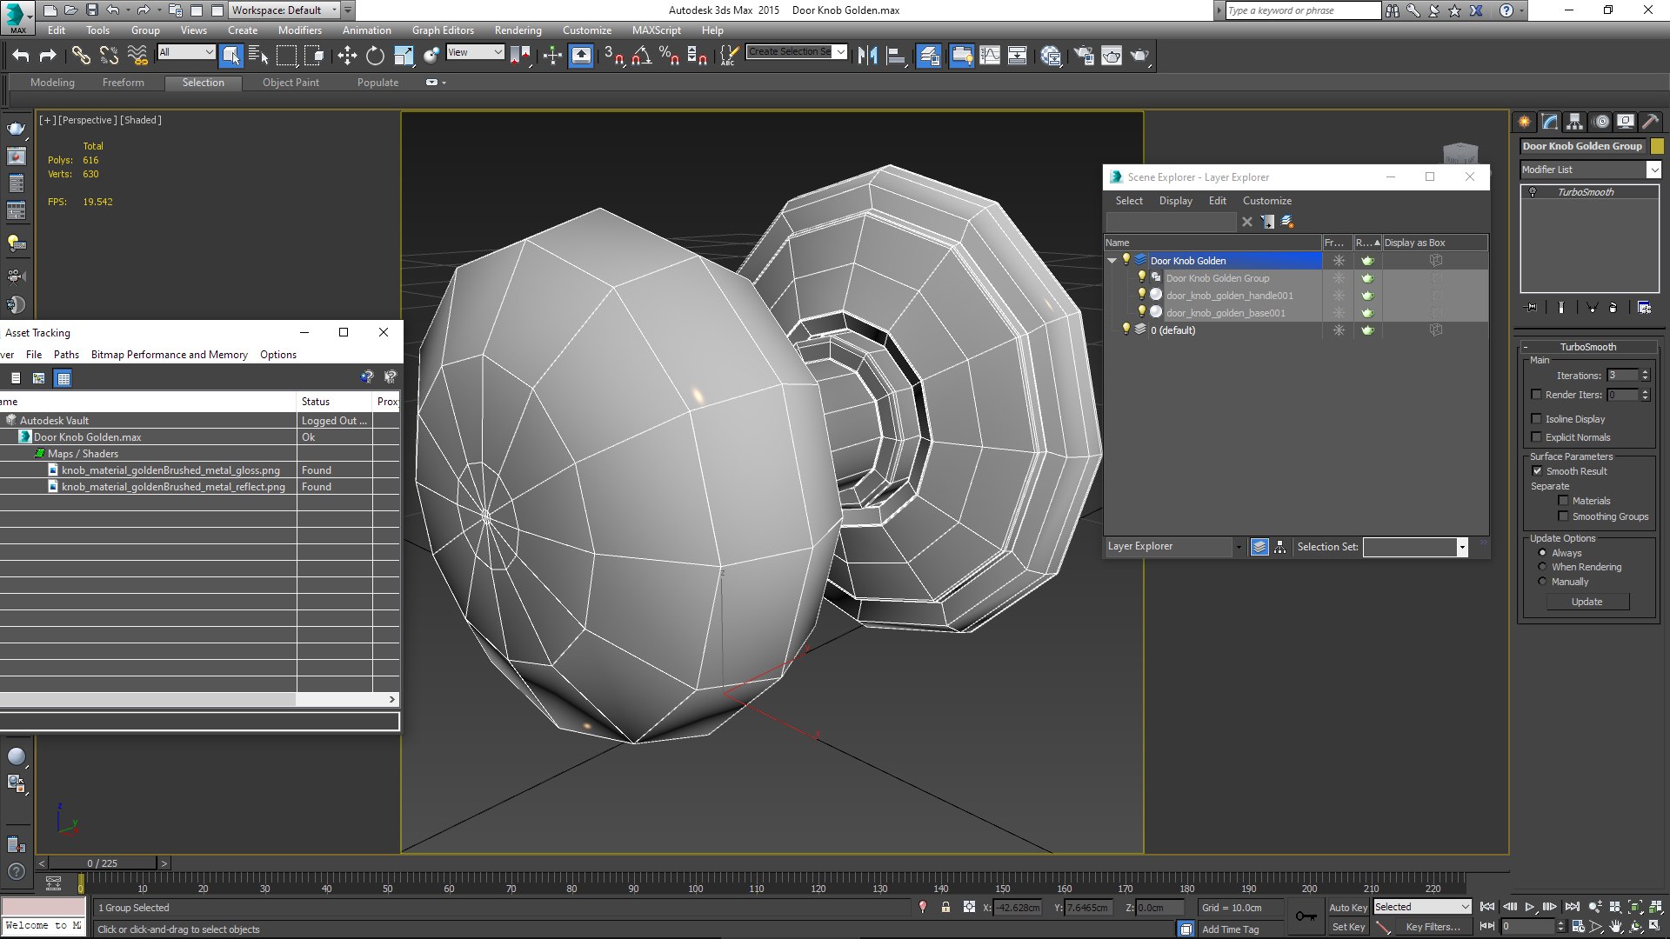1670x939 pixels.
Task: Activate the Select and Scale tool
Action: tap(403, 56)
